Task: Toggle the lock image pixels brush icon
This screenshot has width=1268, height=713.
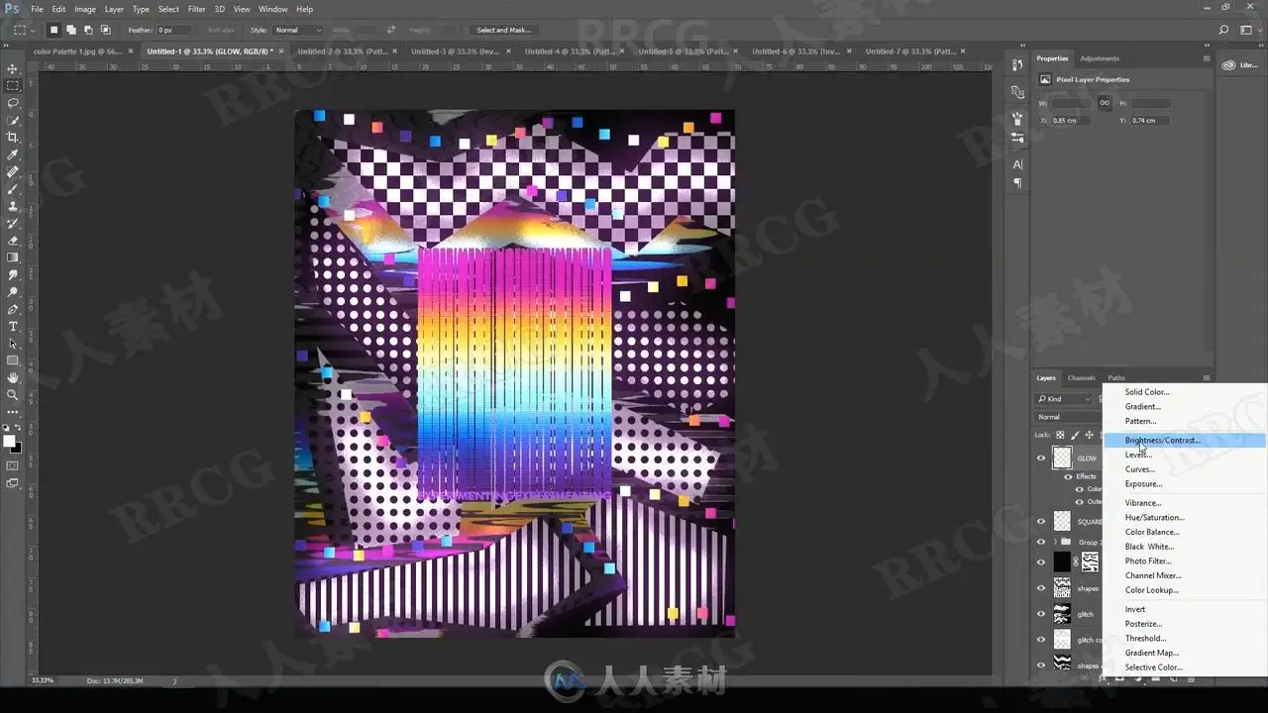Action: 1075,435
